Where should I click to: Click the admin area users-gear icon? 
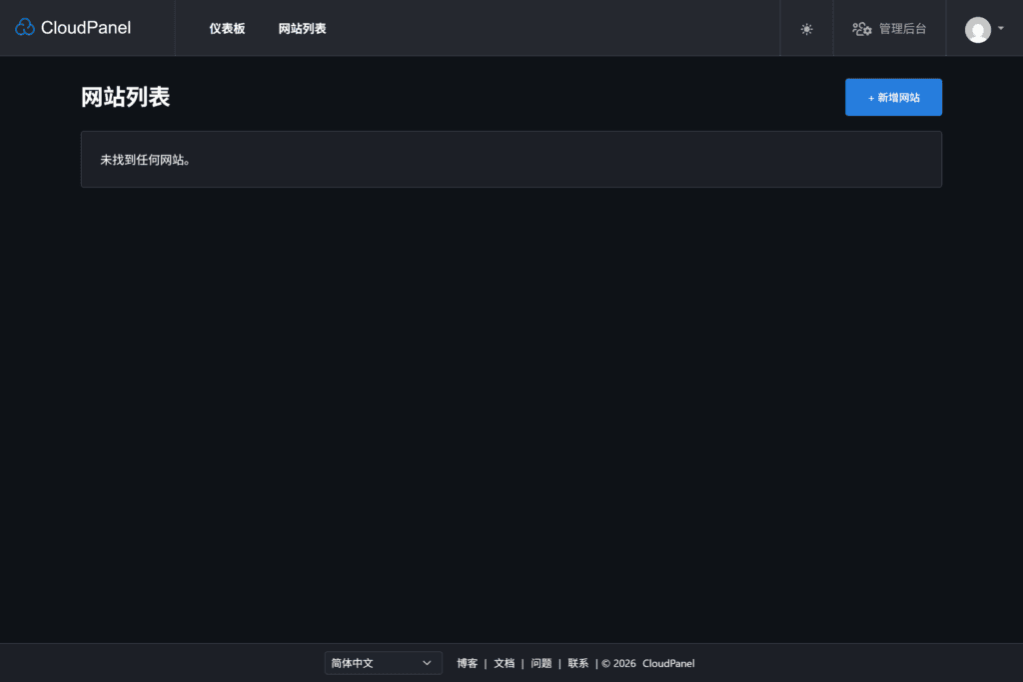[x=861, y=29]
